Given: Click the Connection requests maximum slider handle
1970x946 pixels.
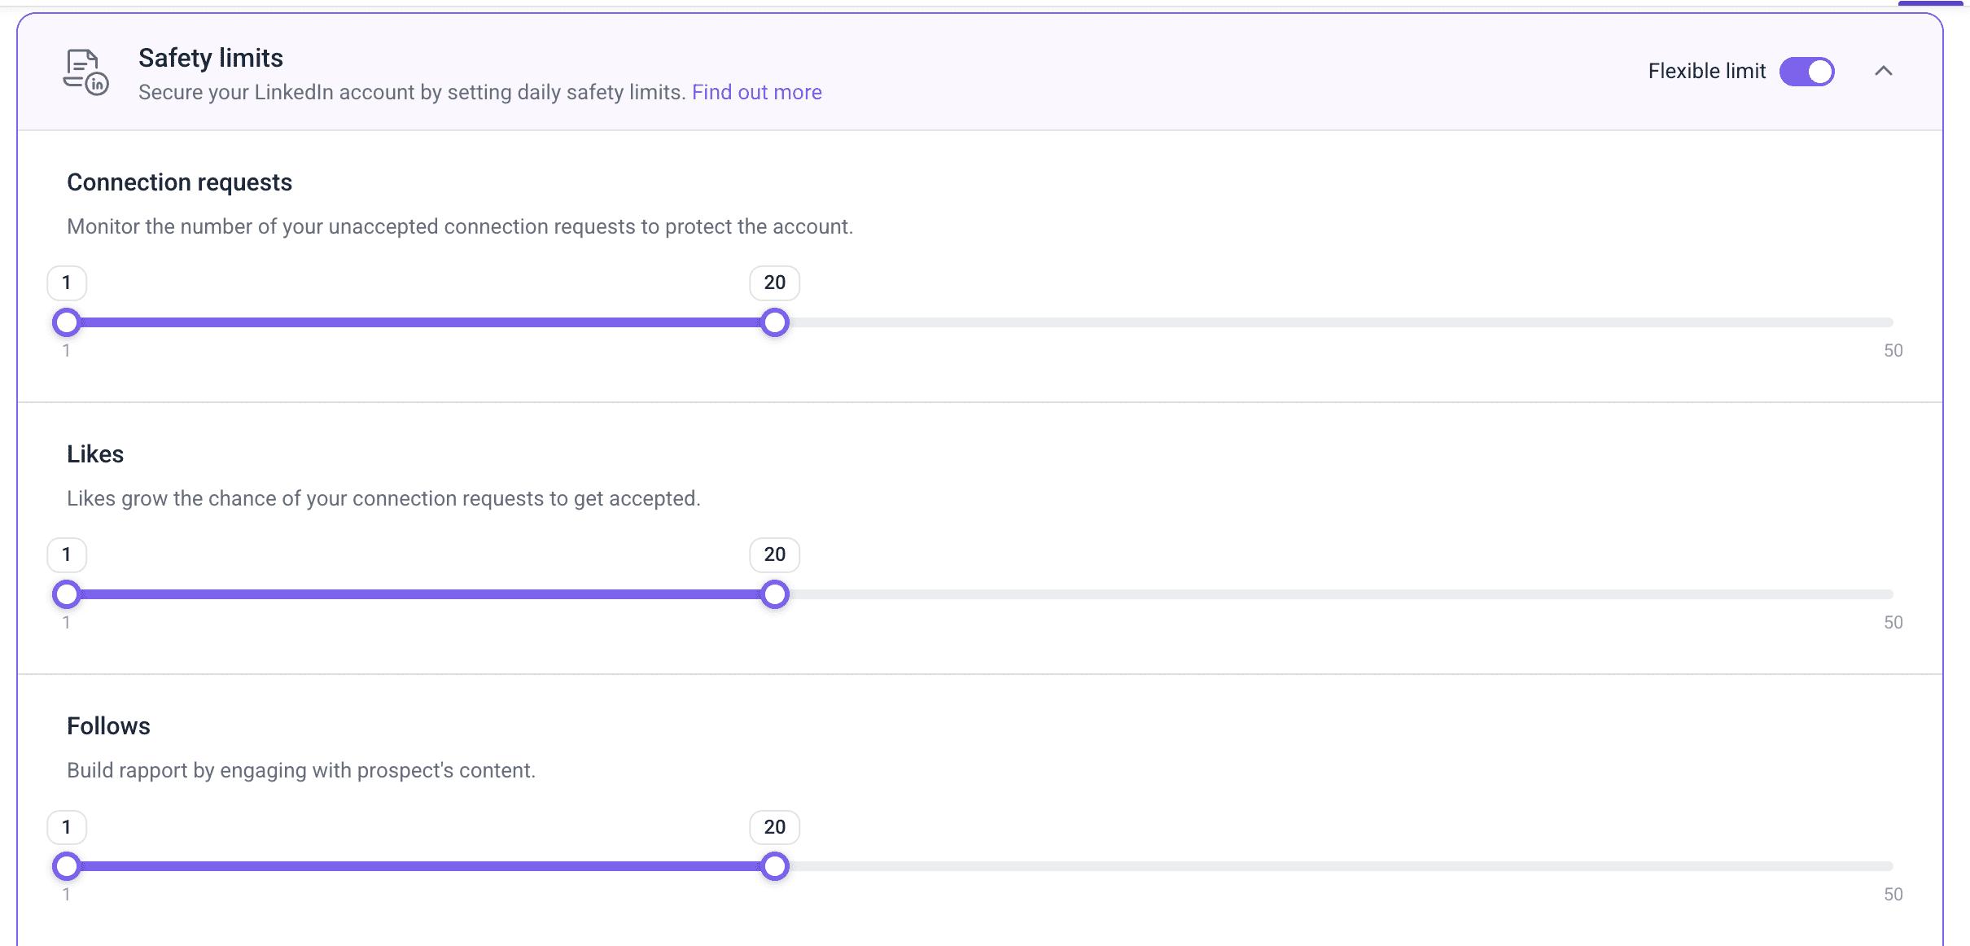Looking at the screenshot, I should [x=774, y=322].
